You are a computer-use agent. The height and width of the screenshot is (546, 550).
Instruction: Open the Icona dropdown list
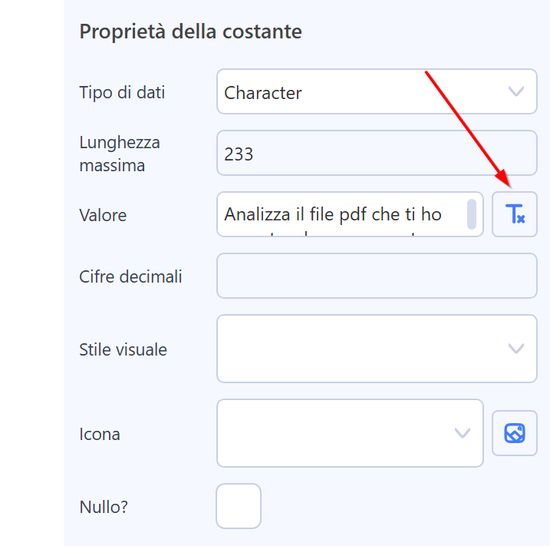350,433
